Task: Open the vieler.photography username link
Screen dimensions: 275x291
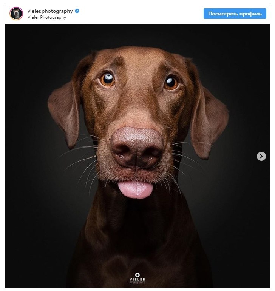Action: [50, 11]
